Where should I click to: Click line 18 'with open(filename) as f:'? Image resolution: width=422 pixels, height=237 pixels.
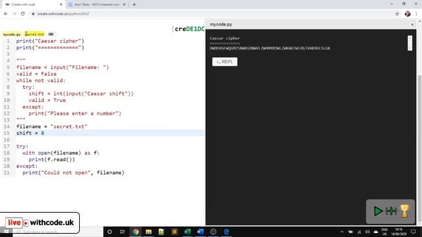61,153
